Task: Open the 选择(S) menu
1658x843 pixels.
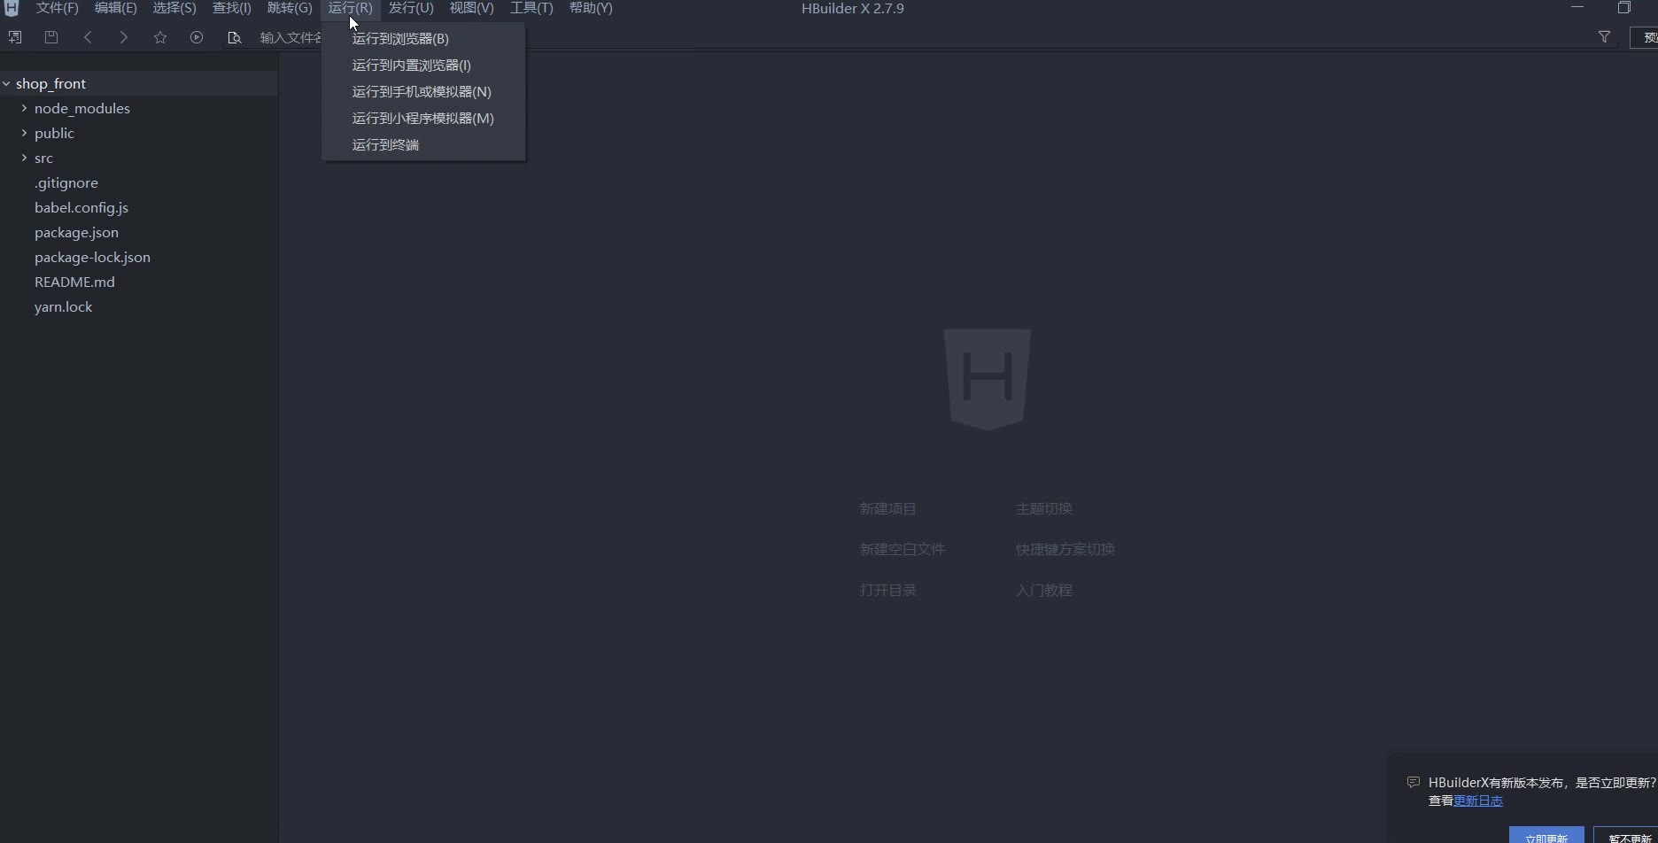Action: click(x=174, y=8)
